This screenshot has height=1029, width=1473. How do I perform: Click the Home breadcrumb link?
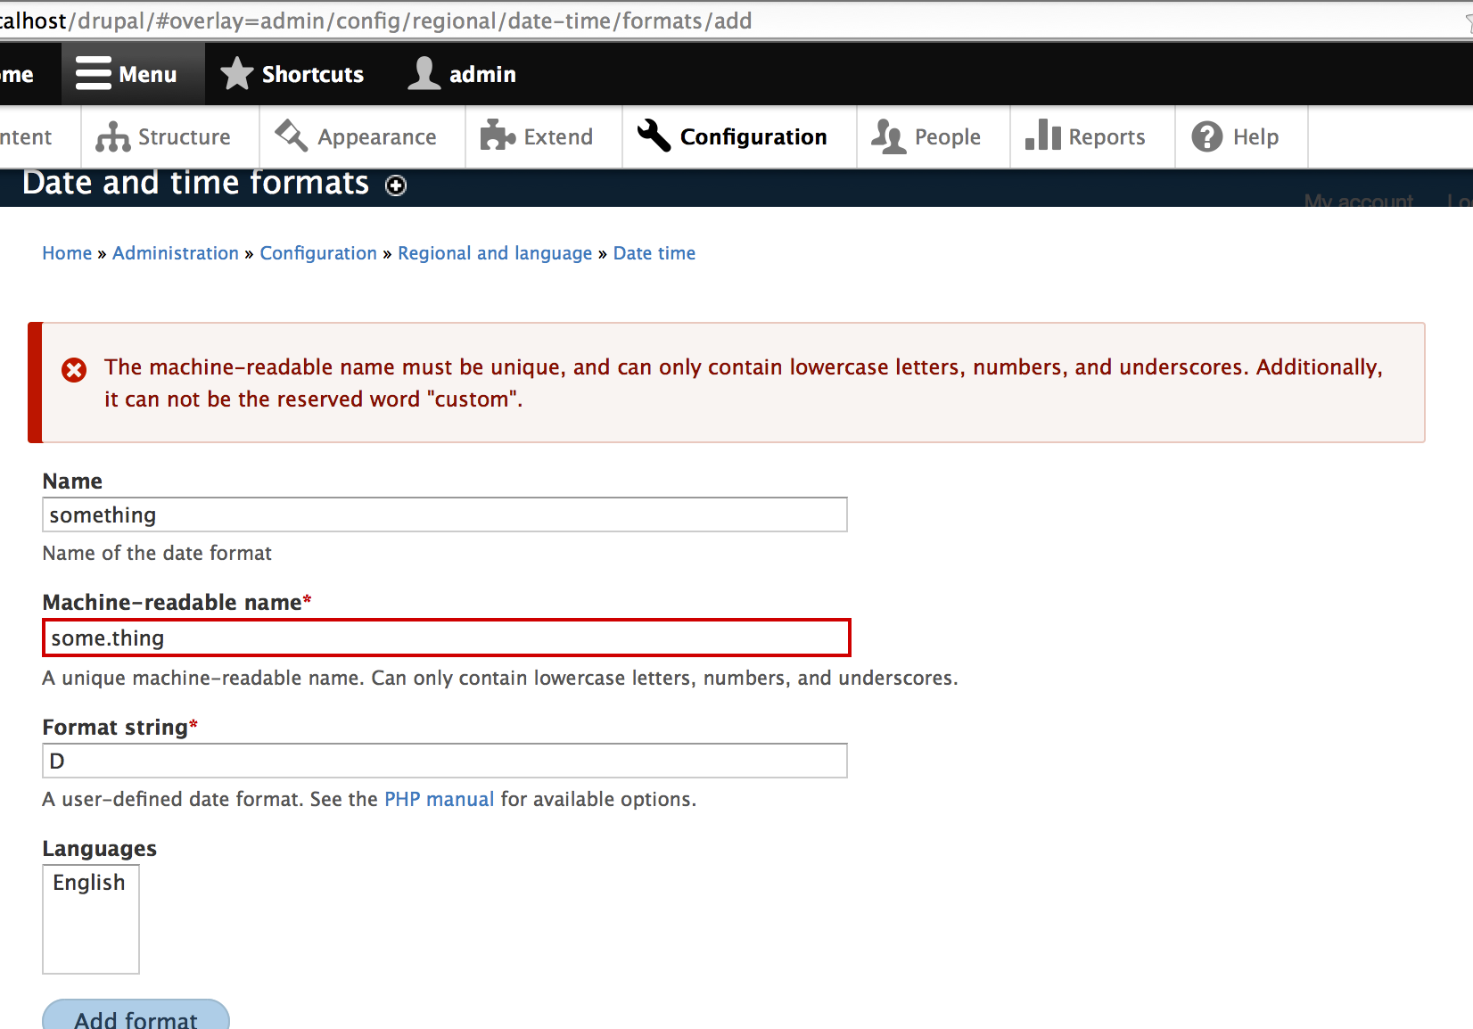click(67, 253)
